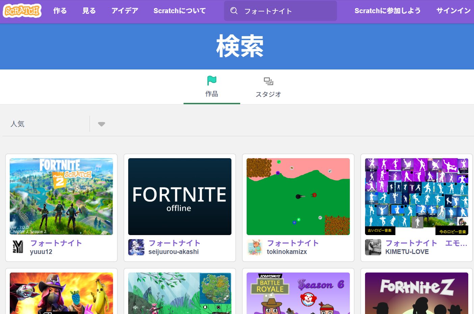This screenshot has width=474, height=314.
Task: Click the studios stacked-frames icon
Action: [268, 81]
